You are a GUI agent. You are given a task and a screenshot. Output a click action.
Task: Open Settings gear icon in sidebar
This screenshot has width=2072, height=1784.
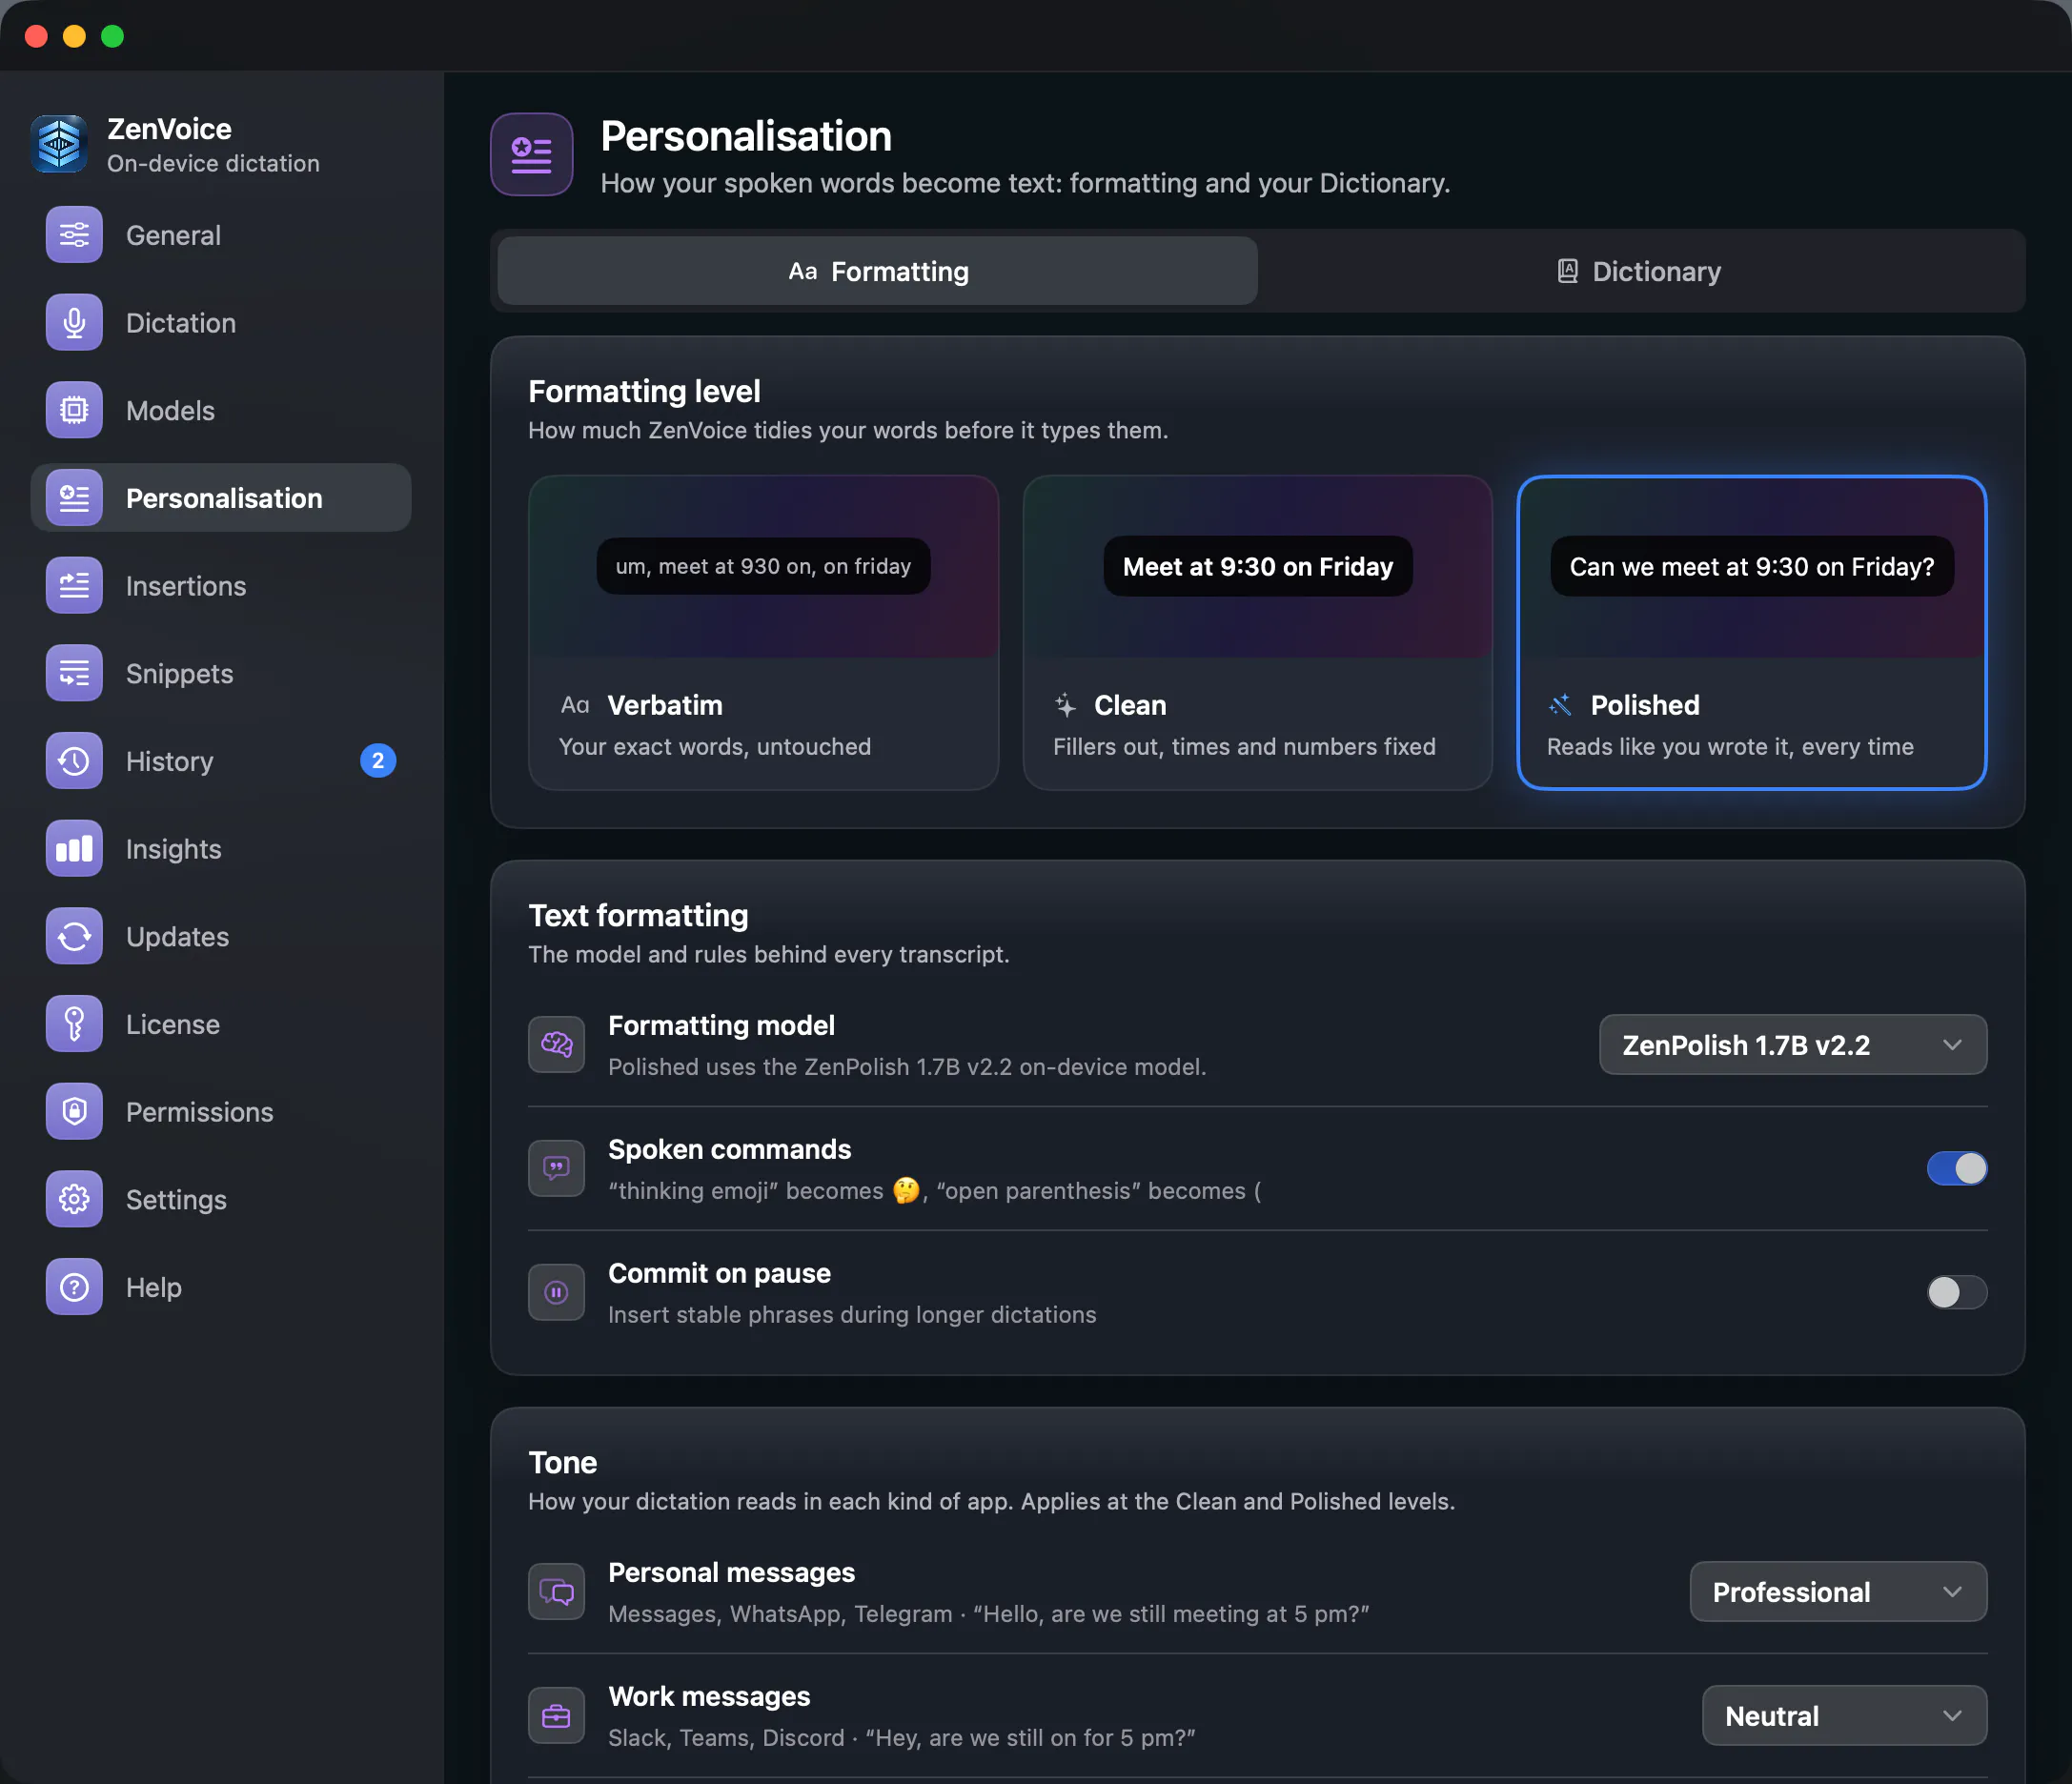pos(74,1199)
